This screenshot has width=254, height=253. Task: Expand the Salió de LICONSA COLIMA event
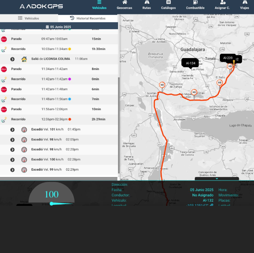click(x=12, y=59)
